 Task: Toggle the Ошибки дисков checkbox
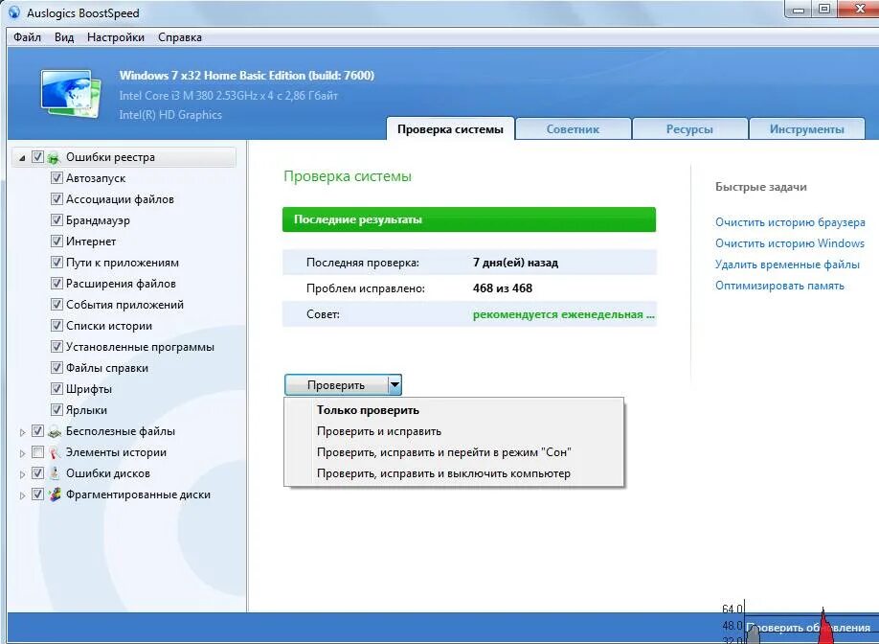[x=37, y=472]
